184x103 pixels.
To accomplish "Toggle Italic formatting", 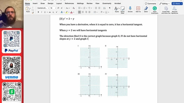I will pos(42,12).
